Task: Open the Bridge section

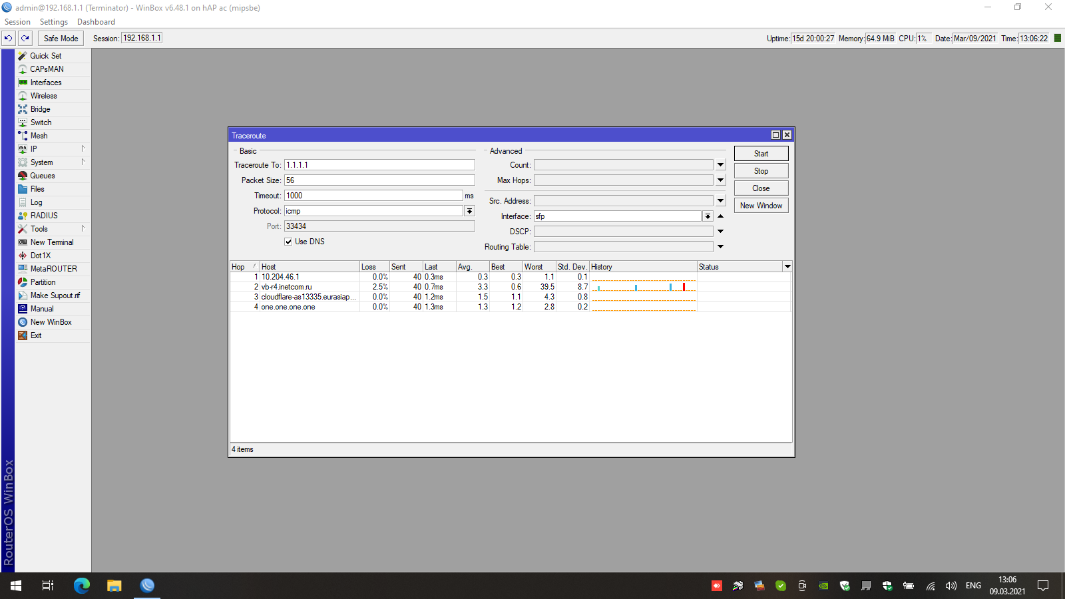Action: (x=40, y=109)
